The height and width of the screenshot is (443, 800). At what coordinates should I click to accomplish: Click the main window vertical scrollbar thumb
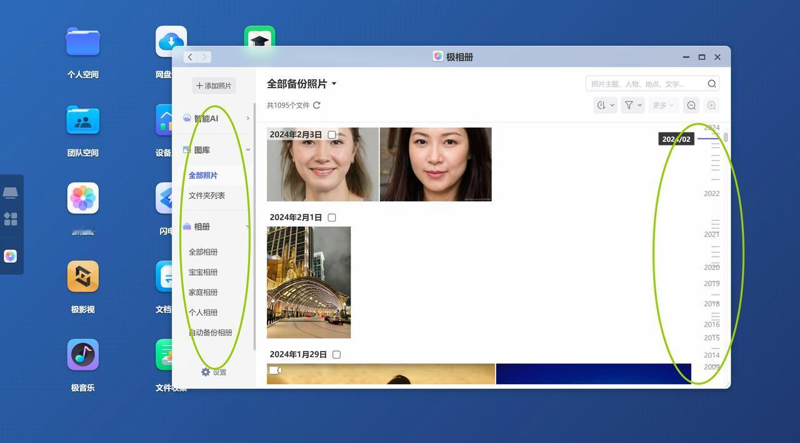click(x=726, y=137)
